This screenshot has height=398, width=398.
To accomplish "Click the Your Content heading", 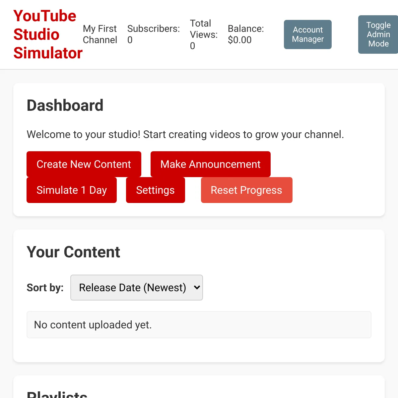I will click(73, 252).
